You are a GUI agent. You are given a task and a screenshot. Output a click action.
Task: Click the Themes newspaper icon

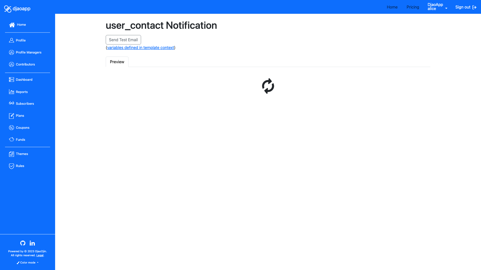[12, 154]
